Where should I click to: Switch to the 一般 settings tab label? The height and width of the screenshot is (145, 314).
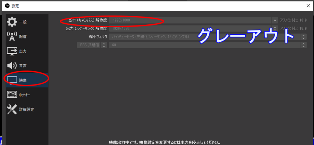tap(23, 22)
